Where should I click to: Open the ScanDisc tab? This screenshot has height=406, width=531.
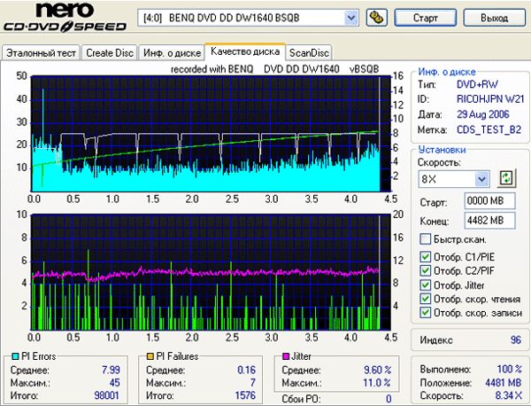[x=309, y=52]
